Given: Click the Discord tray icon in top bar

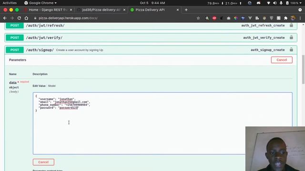Looking at the screenshot, I should [258, 3].
